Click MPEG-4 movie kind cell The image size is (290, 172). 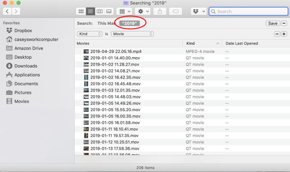[x=200, y=52]
